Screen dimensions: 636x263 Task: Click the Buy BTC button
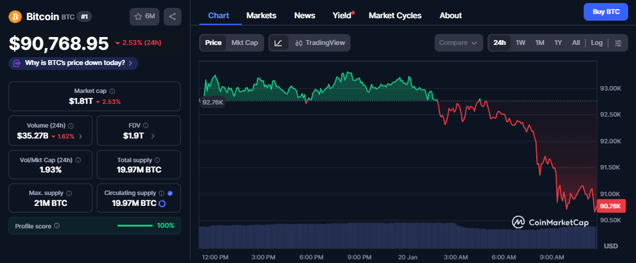pyautogui.click(x=605, y=12)
